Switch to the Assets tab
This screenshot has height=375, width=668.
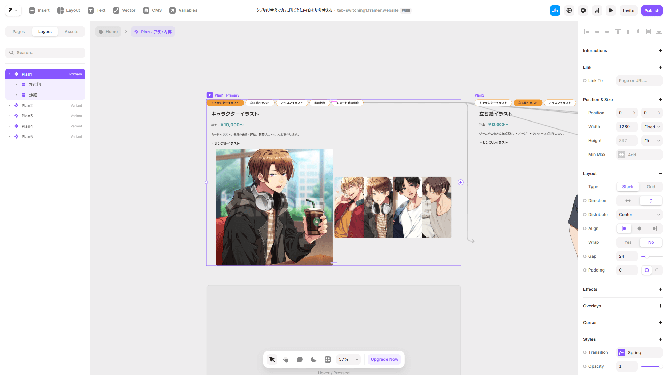pos(71,32)
